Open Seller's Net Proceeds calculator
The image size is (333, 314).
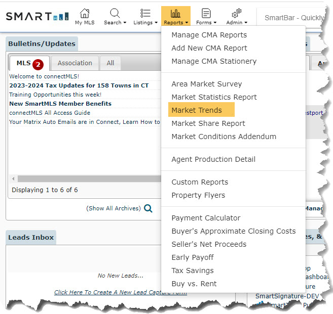click(x=209, y=244)
